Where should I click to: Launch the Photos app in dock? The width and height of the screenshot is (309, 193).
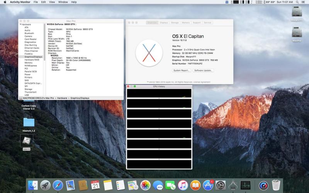coord(146,185)
